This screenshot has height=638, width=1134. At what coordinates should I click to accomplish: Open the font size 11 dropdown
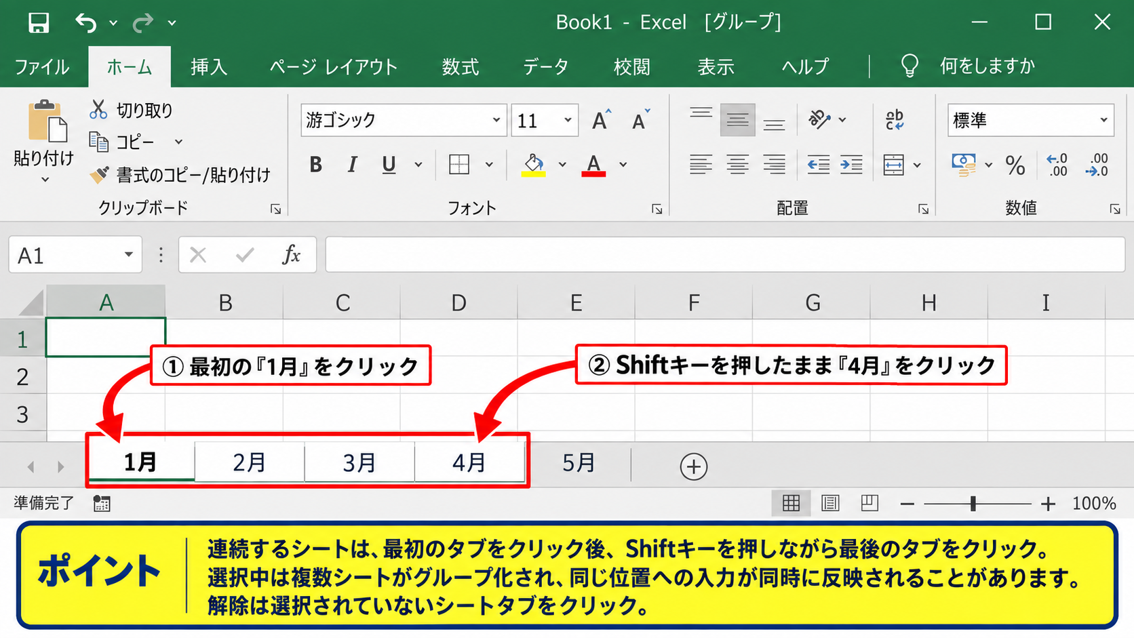568,120
